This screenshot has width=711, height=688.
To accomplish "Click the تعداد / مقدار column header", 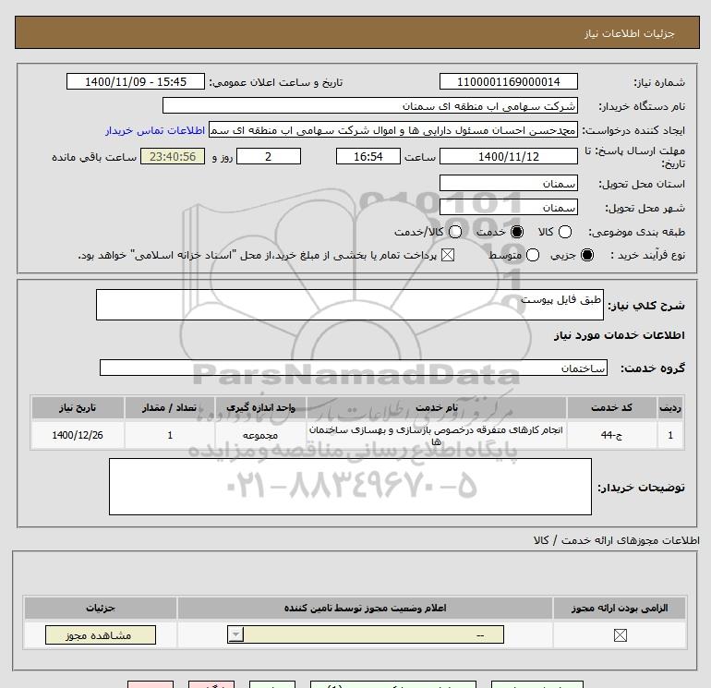I will click(170, 407).
